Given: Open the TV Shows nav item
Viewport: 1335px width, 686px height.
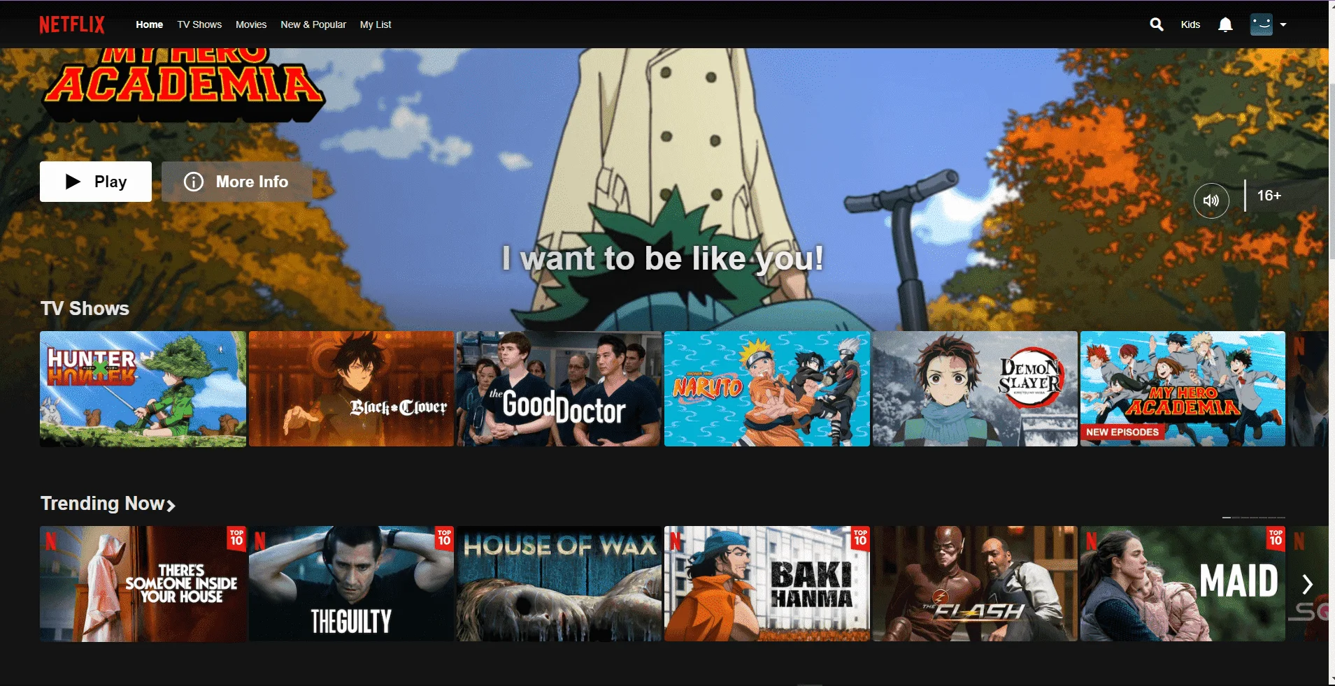Looking at the screenshot, I should pos(199,24).
